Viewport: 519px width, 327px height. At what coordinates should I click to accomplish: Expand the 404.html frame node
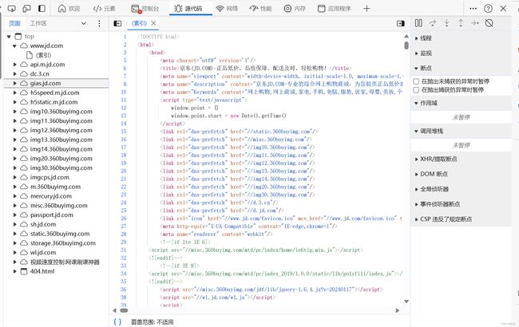tap(15, 271)
